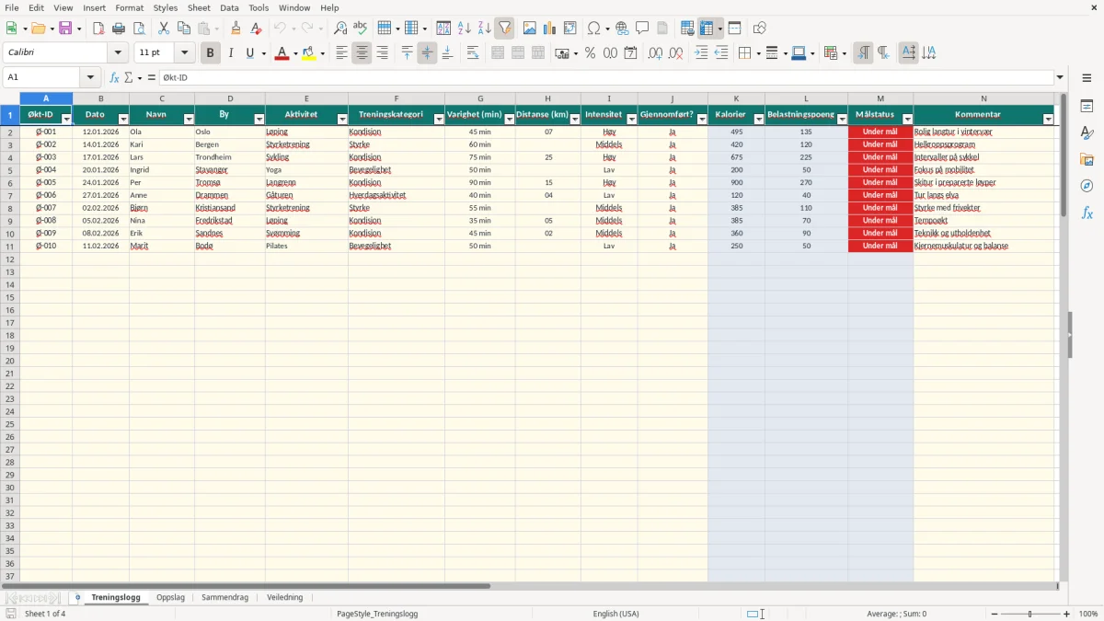
Task: Open sidebar Navigator panel icon
Action: (1087, 186)
